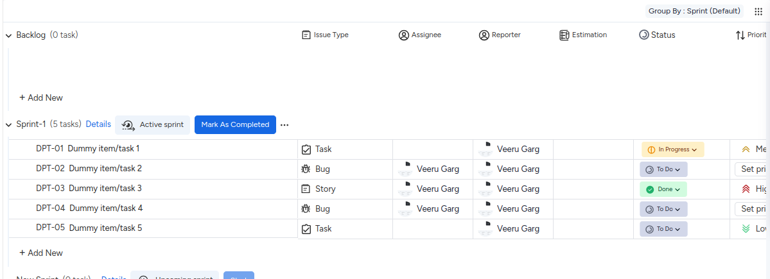Open item DPT-05 Dummy item/task 5
The image size is (770, 279).
coord(89,228)
